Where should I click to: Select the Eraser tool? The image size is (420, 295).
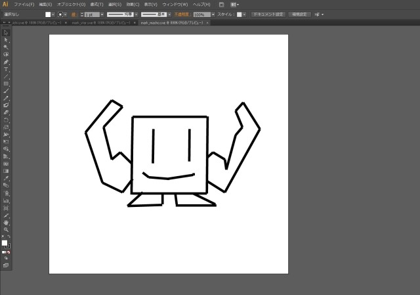pyautogui.click(x=6, y=112)
